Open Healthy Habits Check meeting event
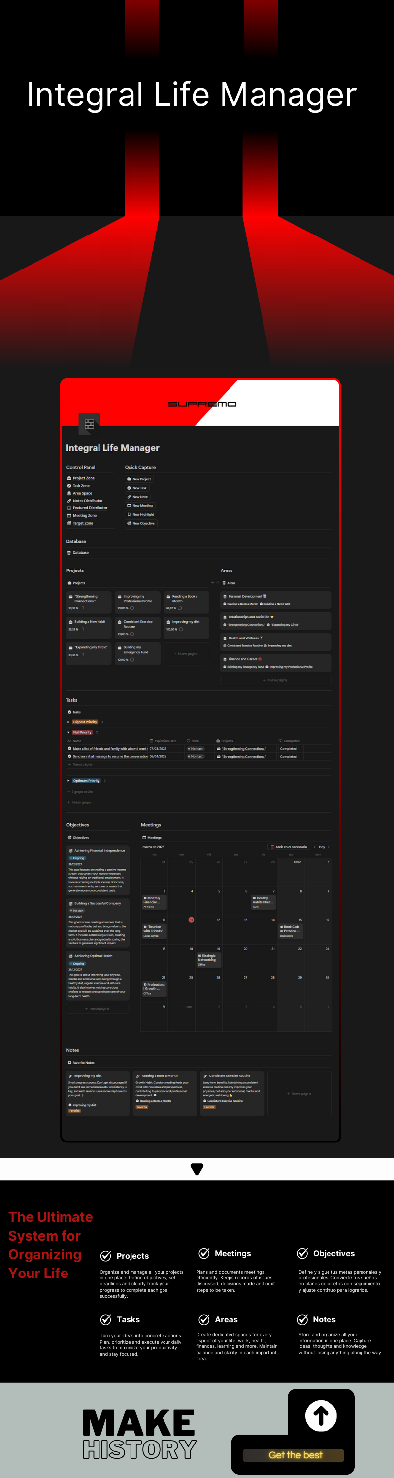The width and height of the screenshot is (394, 1478). click(x=263, y=902)
